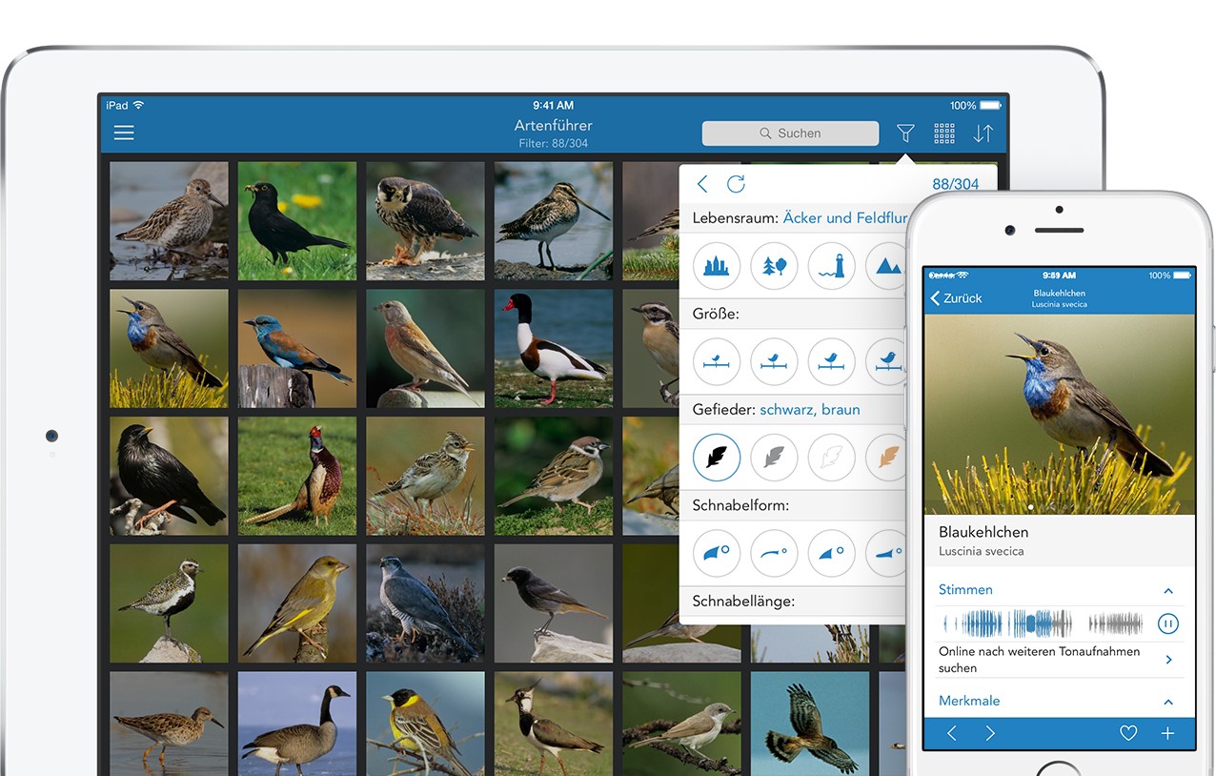
Task: Toggle the lighthouse coast habitat filter
Action: pos(831,266)
